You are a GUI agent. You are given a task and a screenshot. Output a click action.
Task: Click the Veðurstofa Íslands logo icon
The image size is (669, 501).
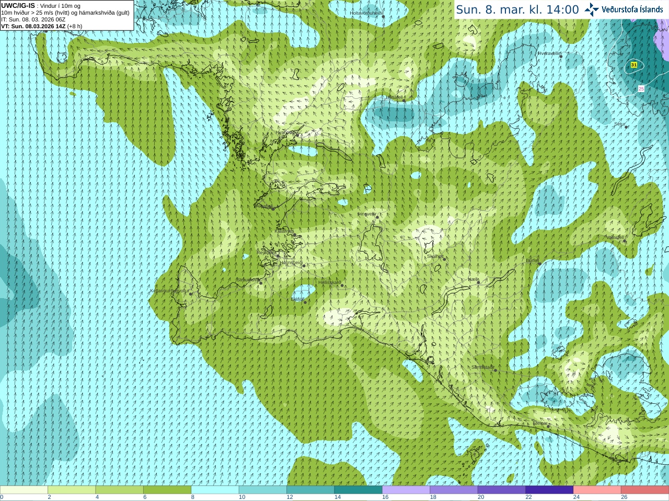tap(592, 9)
